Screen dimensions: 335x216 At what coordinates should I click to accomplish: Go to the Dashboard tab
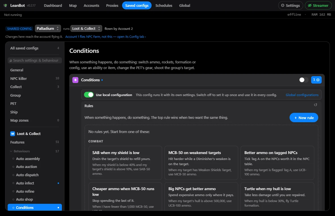coord(53,6)
